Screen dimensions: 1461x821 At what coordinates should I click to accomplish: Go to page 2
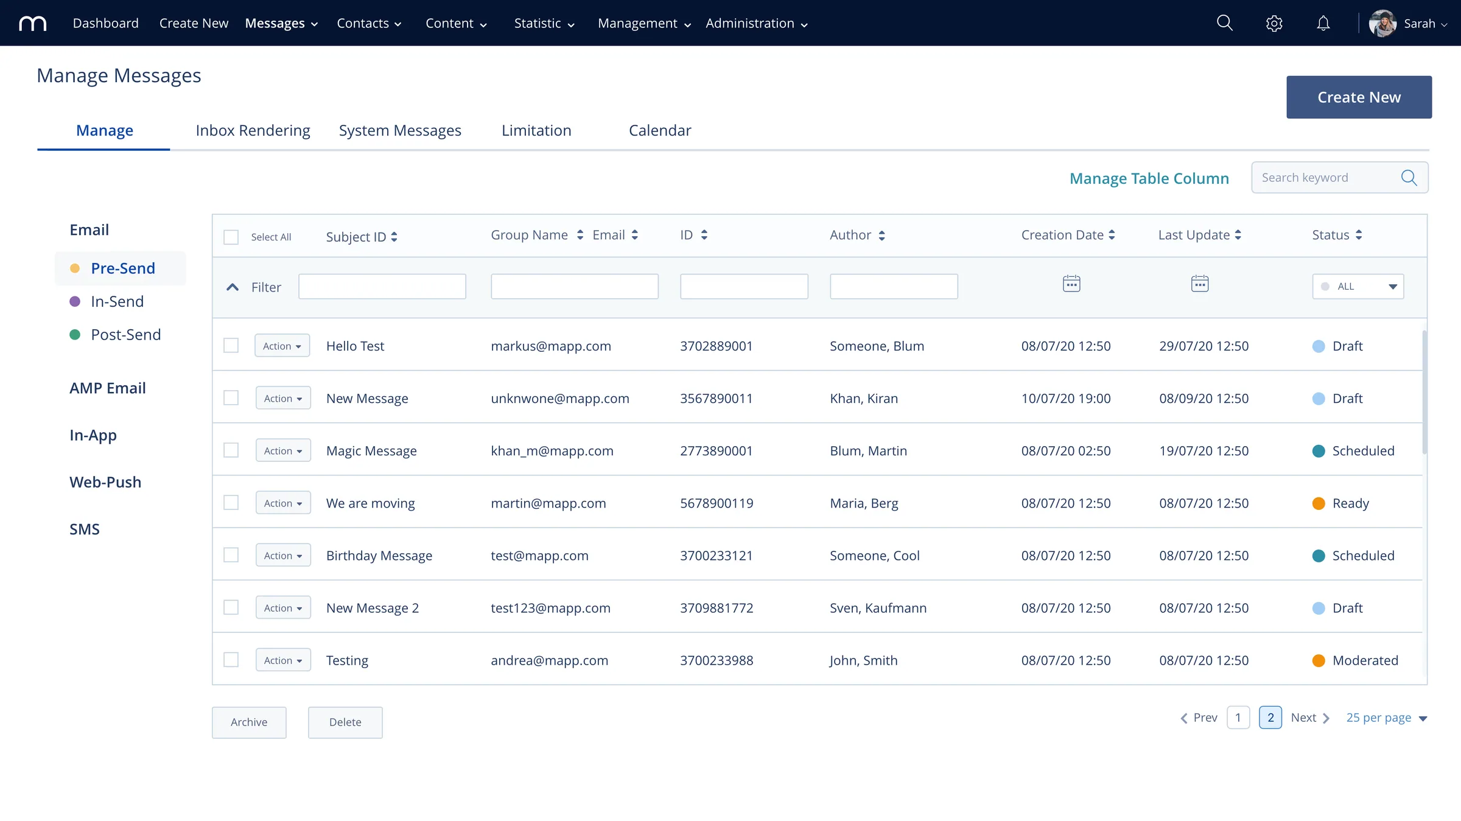1270,718
